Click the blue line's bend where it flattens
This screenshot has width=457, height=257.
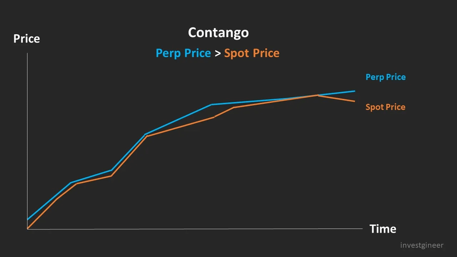(212, 104)
